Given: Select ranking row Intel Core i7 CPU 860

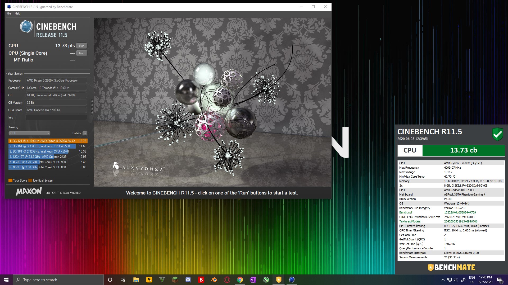Looking at the screenshot, I should coord(48,167).
